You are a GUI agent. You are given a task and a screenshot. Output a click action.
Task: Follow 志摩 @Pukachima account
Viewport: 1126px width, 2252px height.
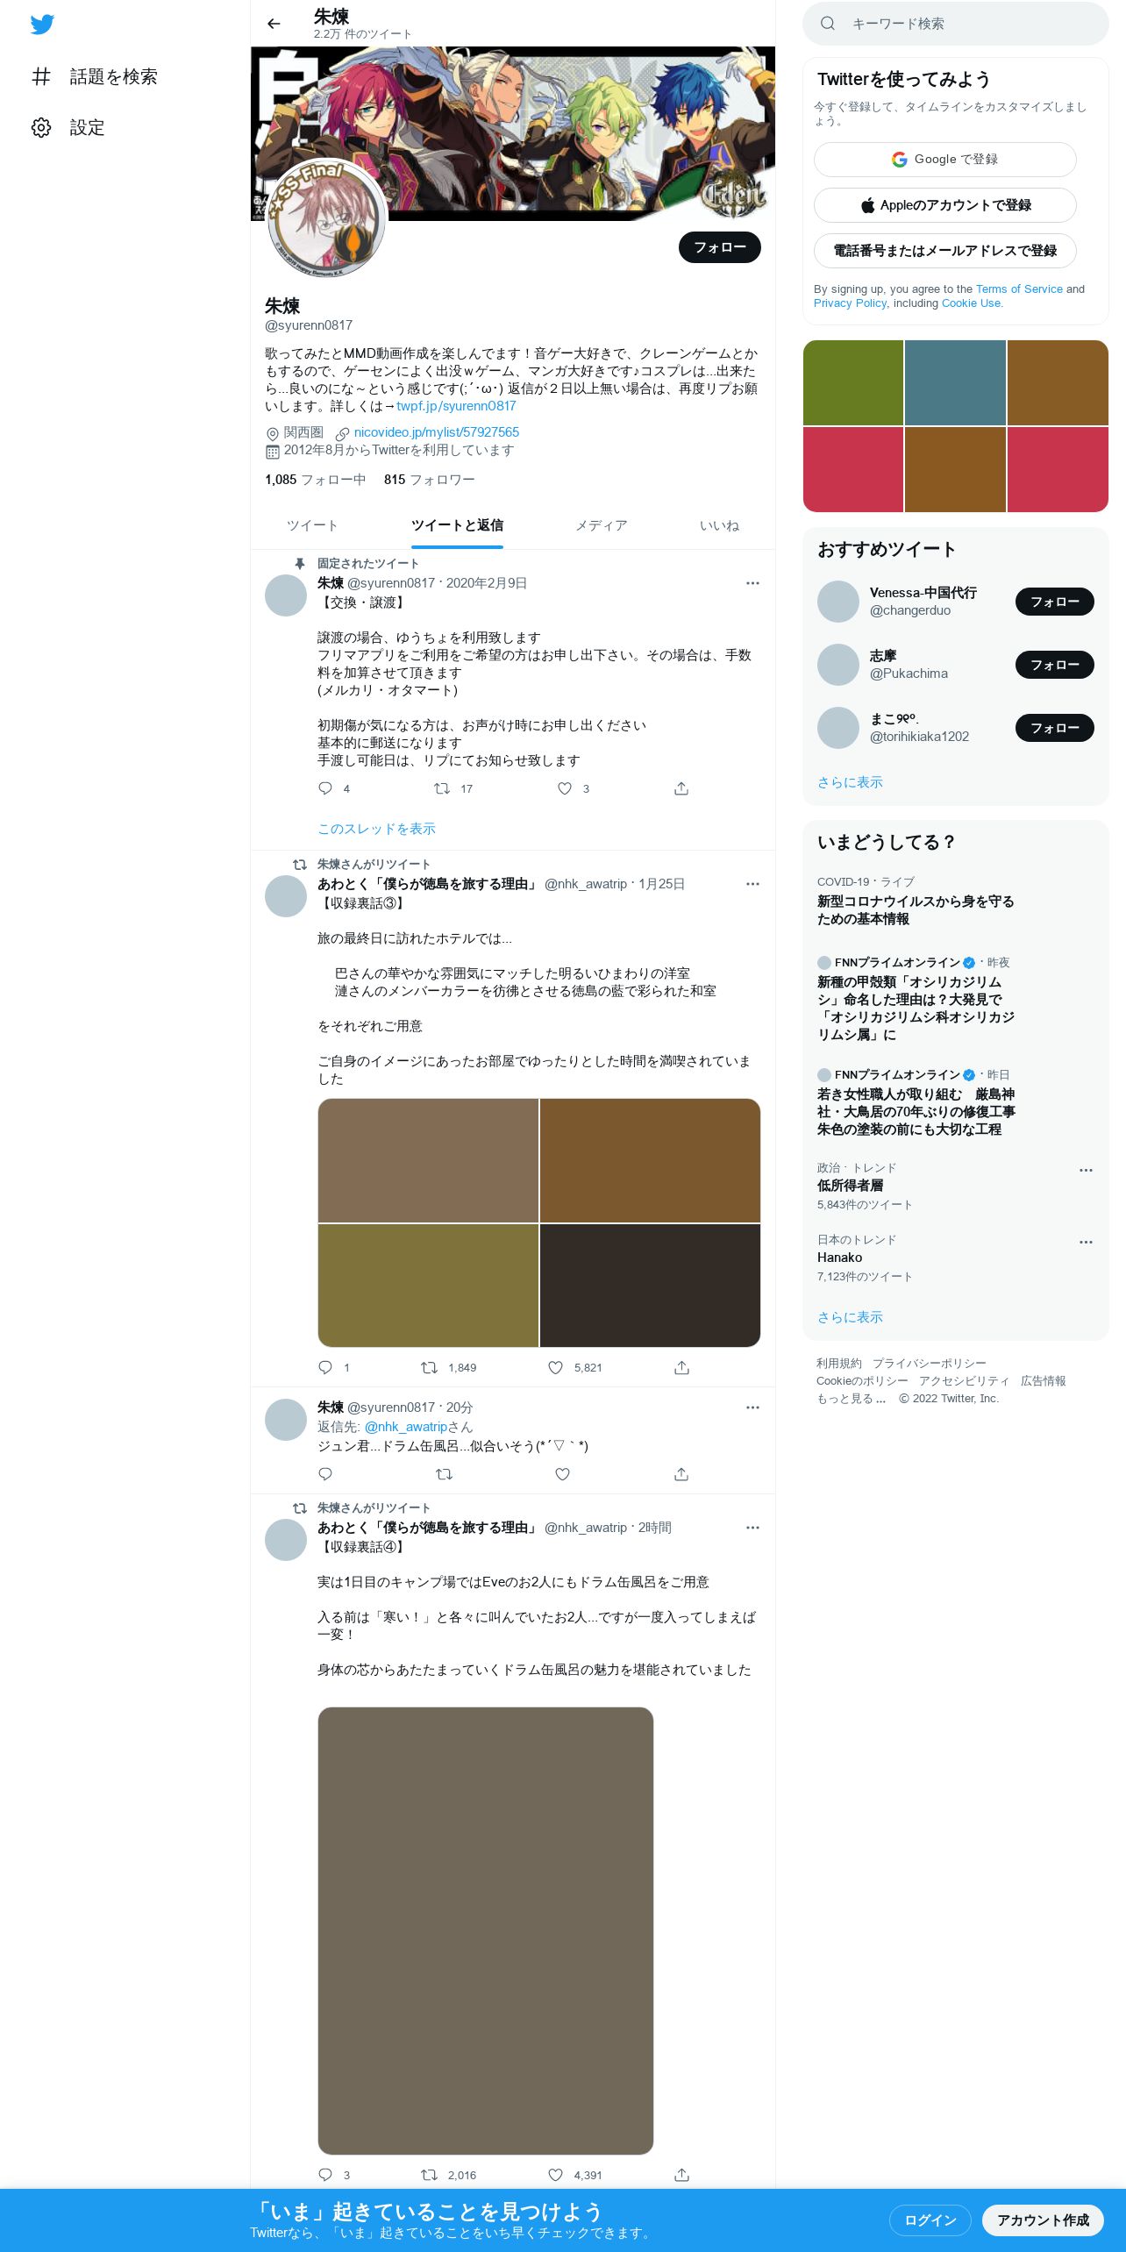click(1054, 665)
